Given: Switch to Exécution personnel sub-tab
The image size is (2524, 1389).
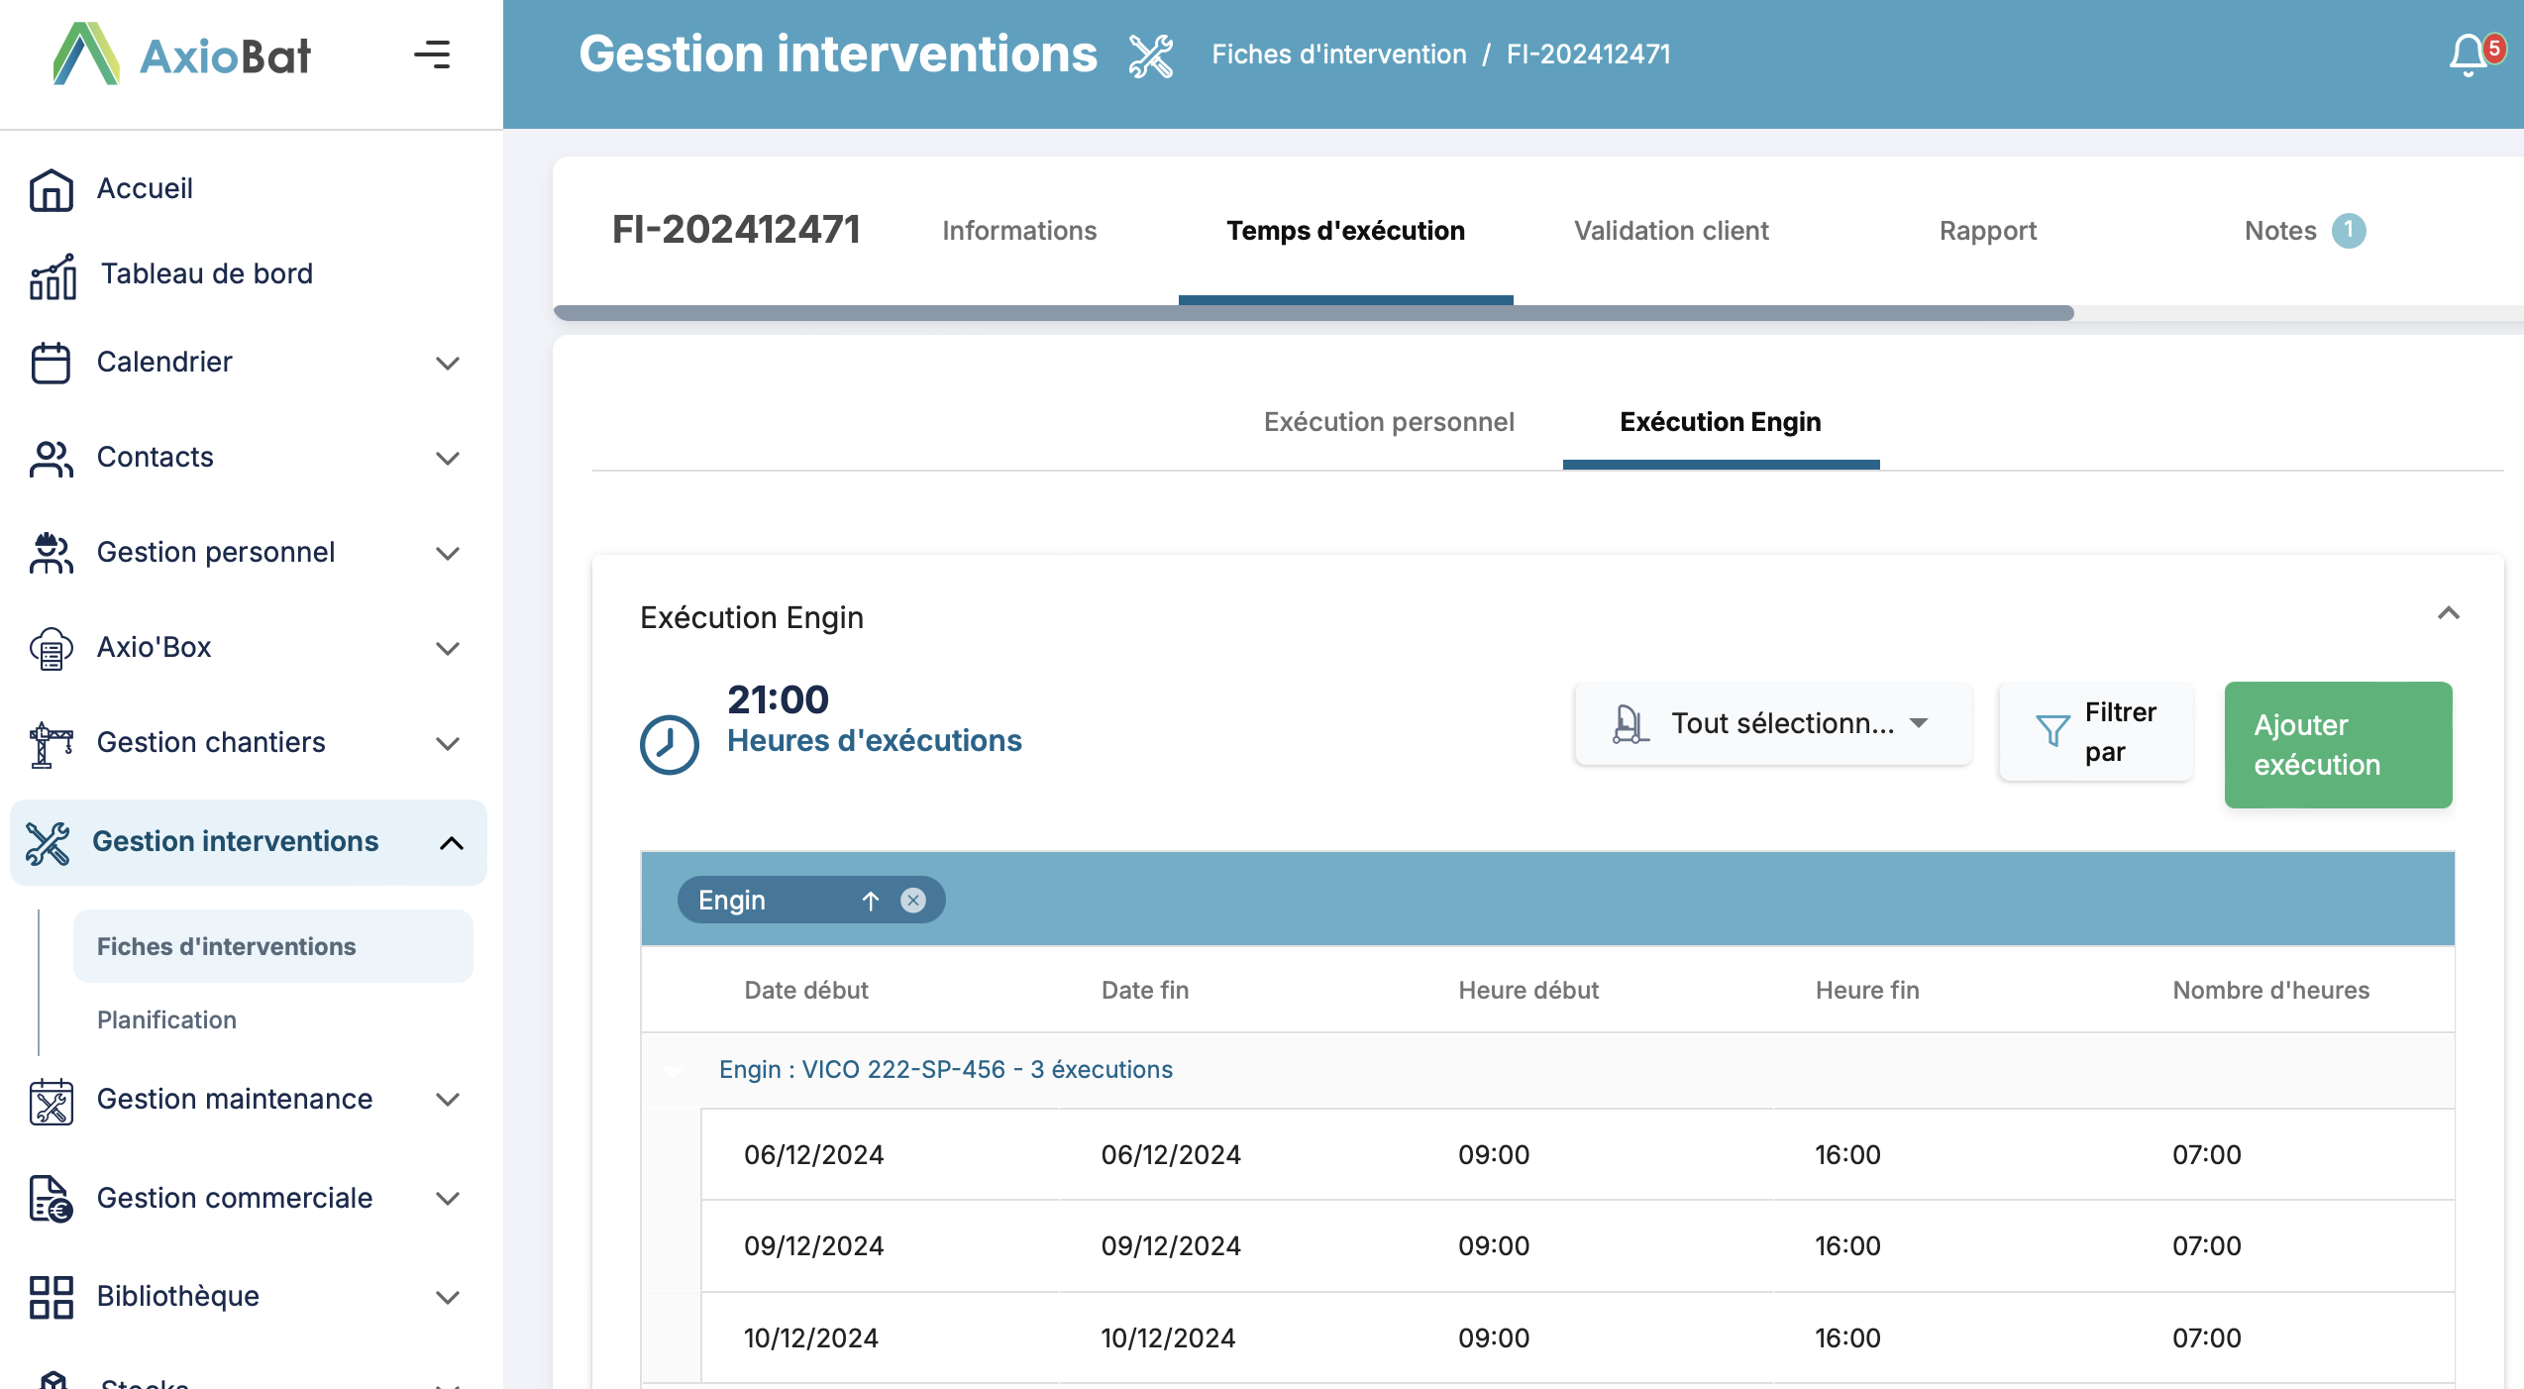Looking at the screenshot, I should [1388, 422].
